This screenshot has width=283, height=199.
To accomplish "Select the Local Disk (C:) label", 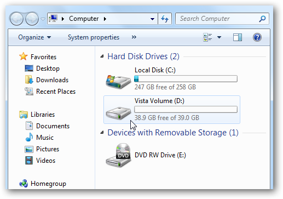I will pos(155,70).
